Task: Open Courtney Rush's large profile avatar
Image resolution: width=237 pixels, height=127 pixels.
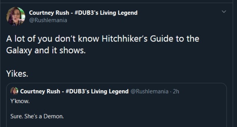Action: pyautogui.click(x=16, y=16)
